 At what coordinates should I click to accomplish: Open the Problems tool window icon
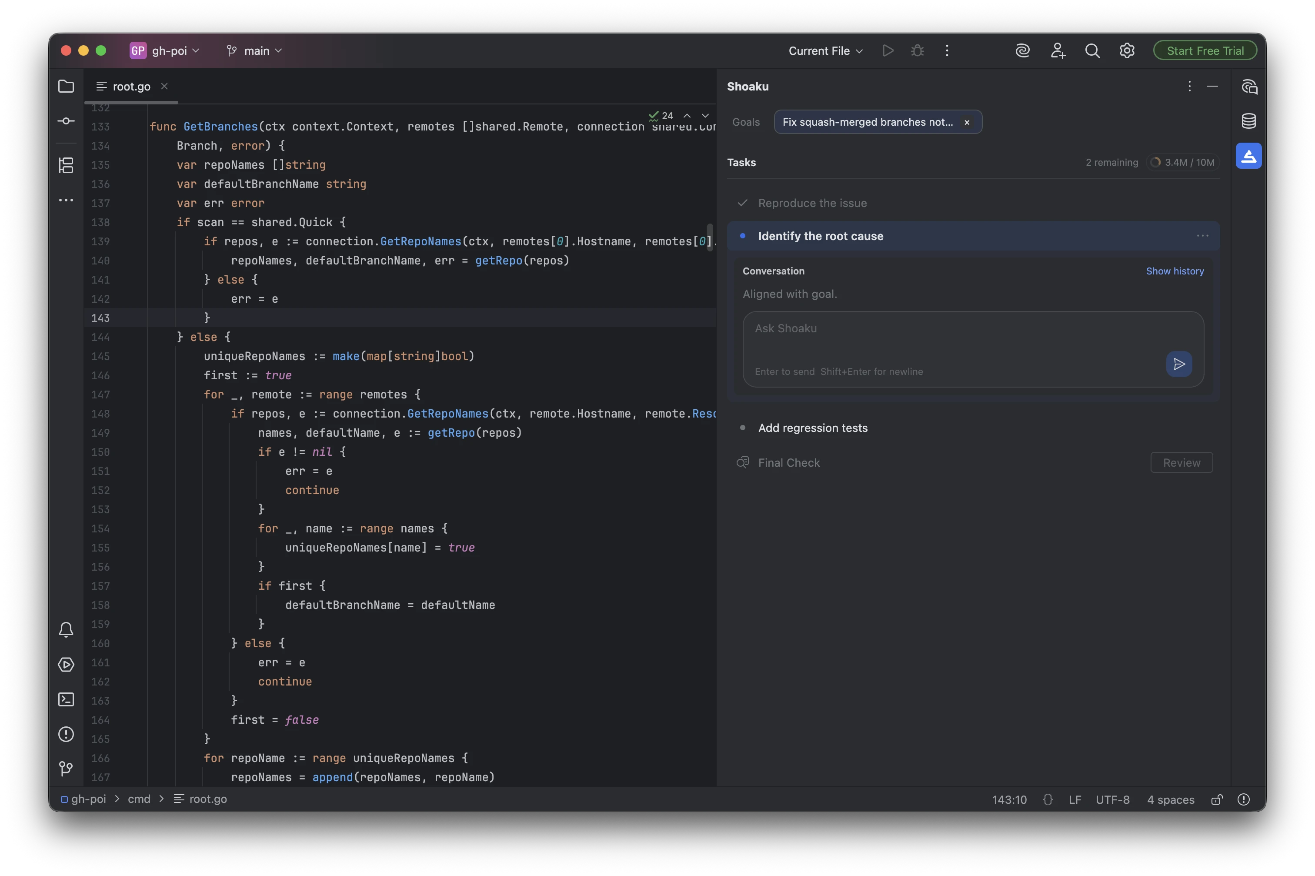pyautogui.click(x=66, y=733)
